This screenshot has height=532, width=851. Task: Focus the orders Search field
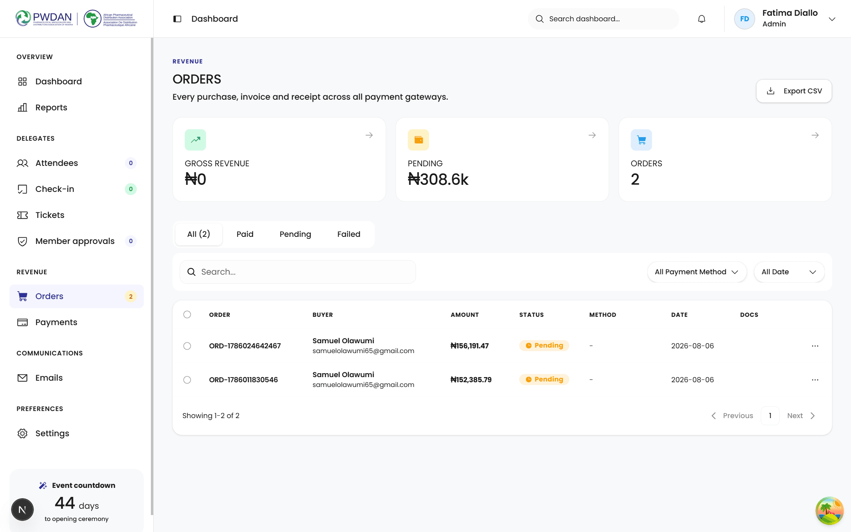[298, 272]
